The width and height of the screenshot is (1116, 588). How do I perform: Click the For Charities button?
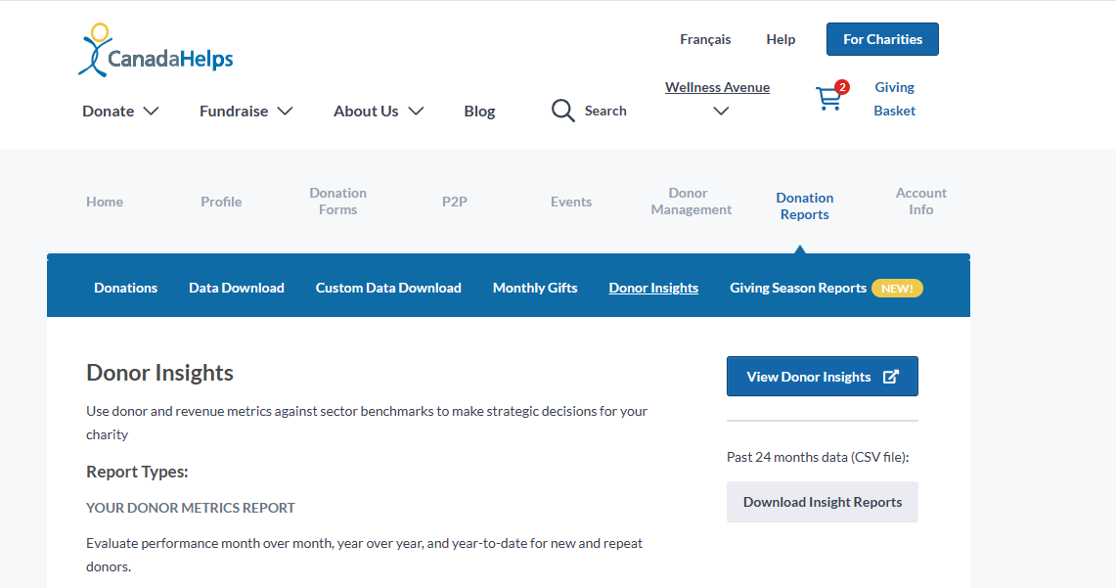882,39
